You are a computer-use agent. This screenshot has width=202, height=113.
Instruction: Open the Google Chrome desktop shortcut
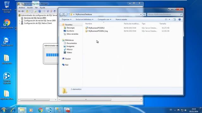pos(7,24)
